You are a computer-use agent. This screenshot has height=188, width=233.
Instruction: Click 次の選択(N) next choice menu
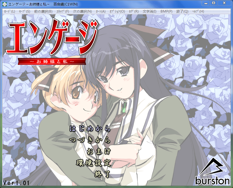click(x=82, y=11)
